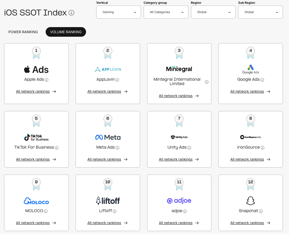
Task: Click the info icon next to Apple Ads
Action: [47, 80]
